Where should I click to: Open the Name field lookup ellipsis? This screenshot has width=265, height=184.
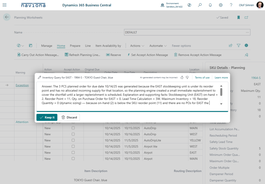coord(247,32)
